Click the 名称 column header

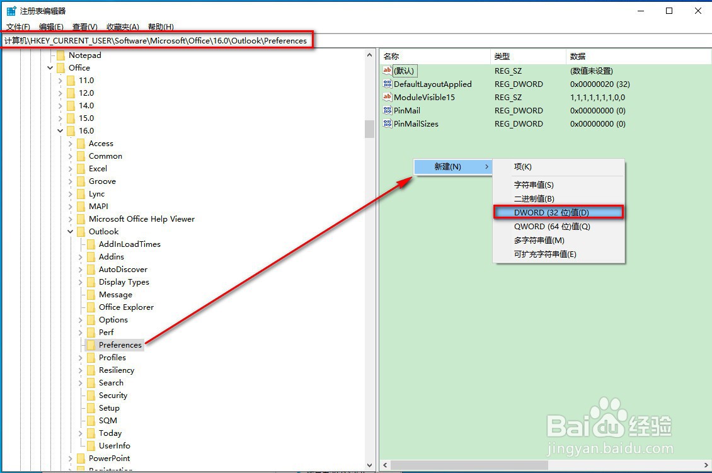[435, 56]
